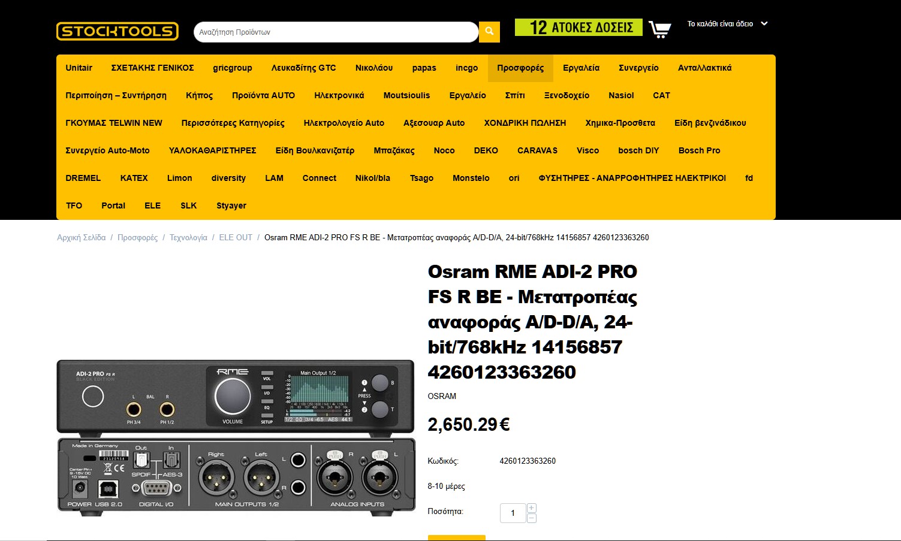Open the highlighted Προσφορές menu item
The image size is (901, 541).
coord(520,68)
